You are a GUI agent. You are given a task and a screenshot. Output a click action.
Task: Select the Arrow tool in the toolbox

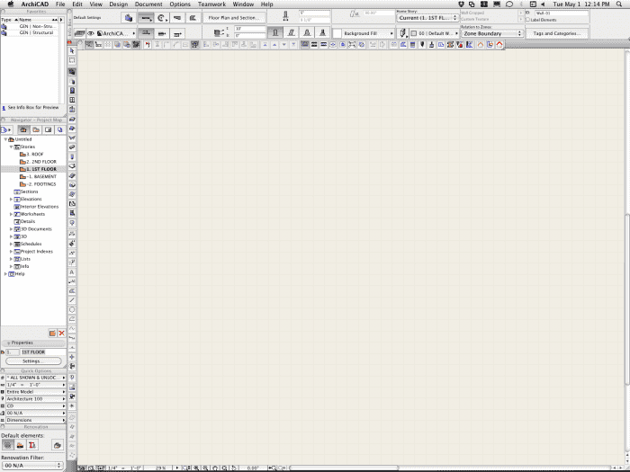[x=72, y=51]
